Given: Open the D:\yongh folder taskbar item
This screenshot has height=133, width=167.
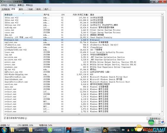Looking at the screenshot, I should tap(18, 130).
